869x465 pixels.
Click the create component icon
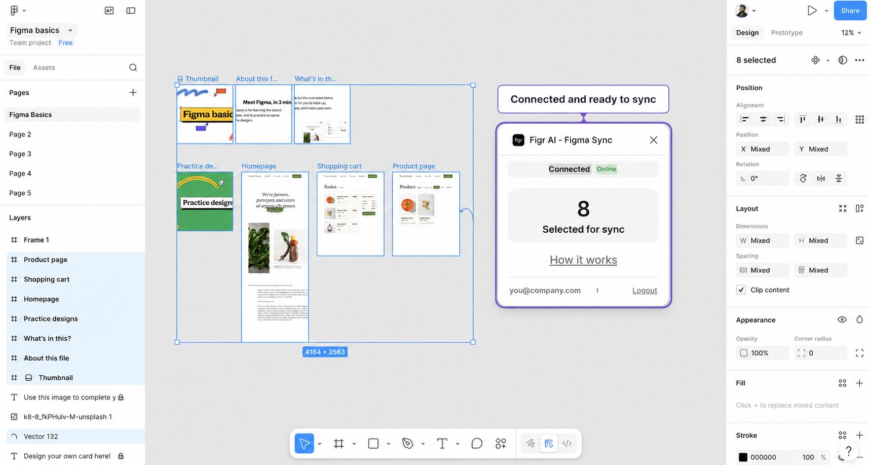pos(815,60)
